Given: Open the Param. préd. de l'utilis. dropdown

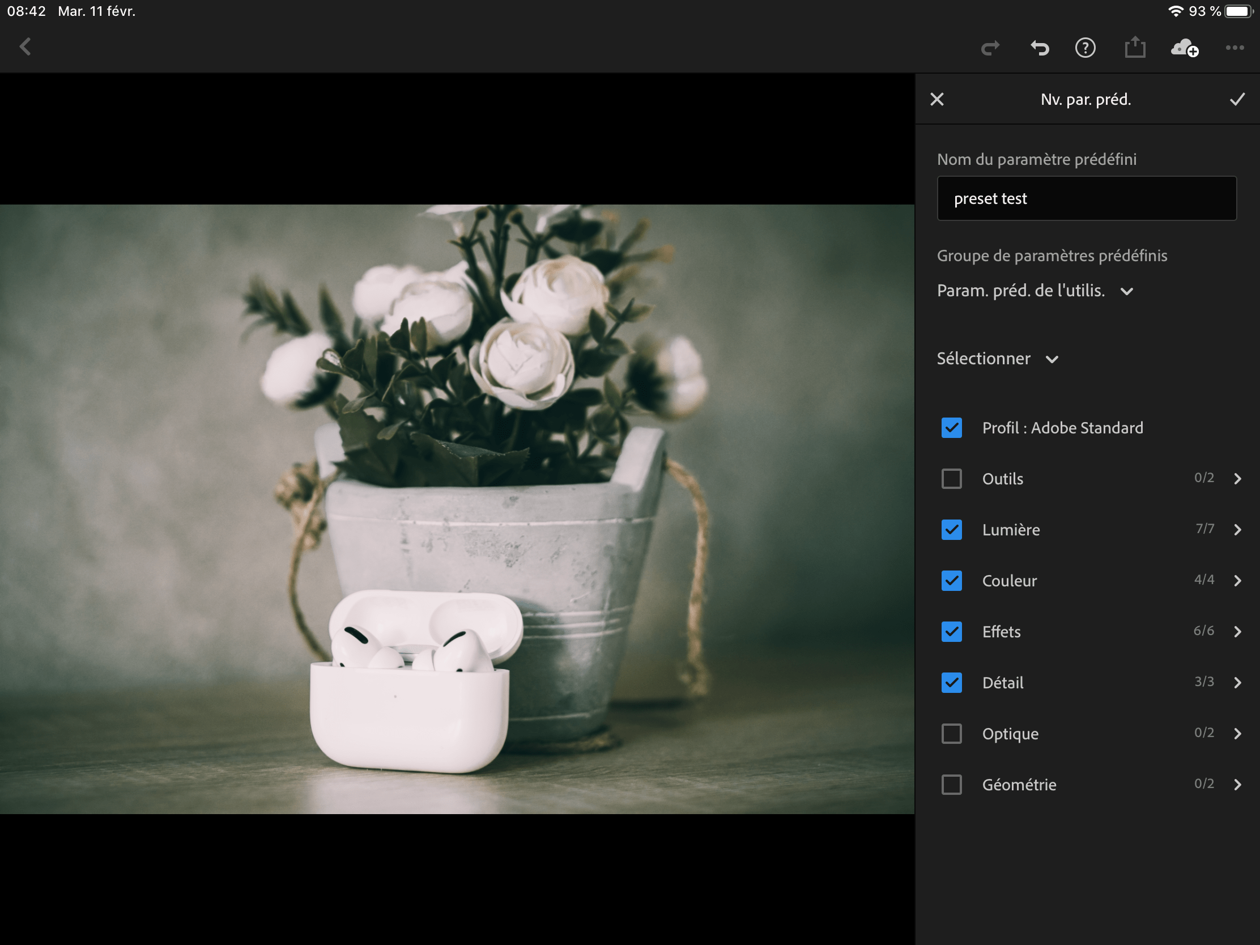Looking at the screenshot, I should click(x=1035, y=291).
